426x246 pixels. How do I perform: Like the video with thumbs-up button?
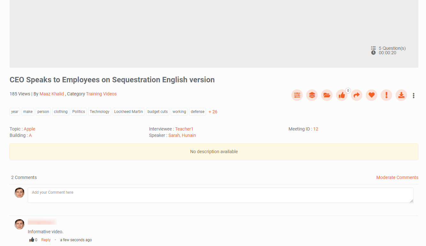click(x=342, y=95)
